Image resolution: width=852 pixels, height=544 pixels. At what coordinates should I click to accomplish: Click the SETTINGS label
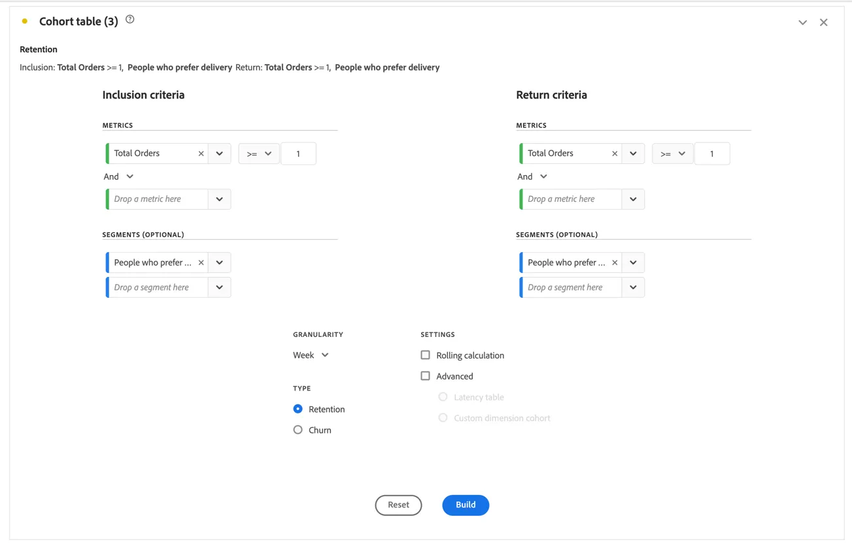pyautogui.click(x=437, y=334)
